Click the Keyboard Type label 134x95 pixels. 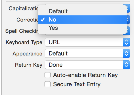click(24, 42)
